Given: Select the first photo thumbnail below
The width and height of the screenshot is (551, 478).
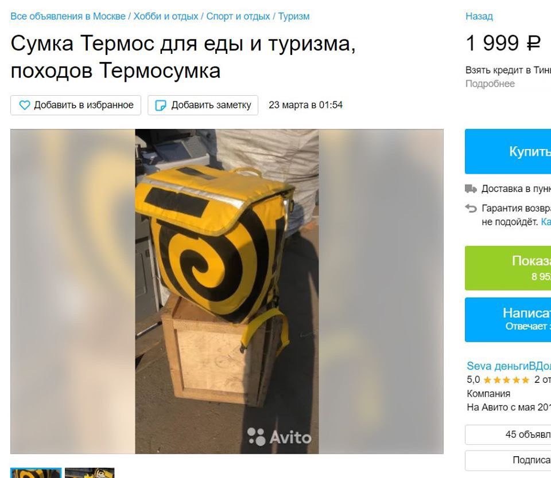Looking at the screenshot, I should [x=36, y=473].
